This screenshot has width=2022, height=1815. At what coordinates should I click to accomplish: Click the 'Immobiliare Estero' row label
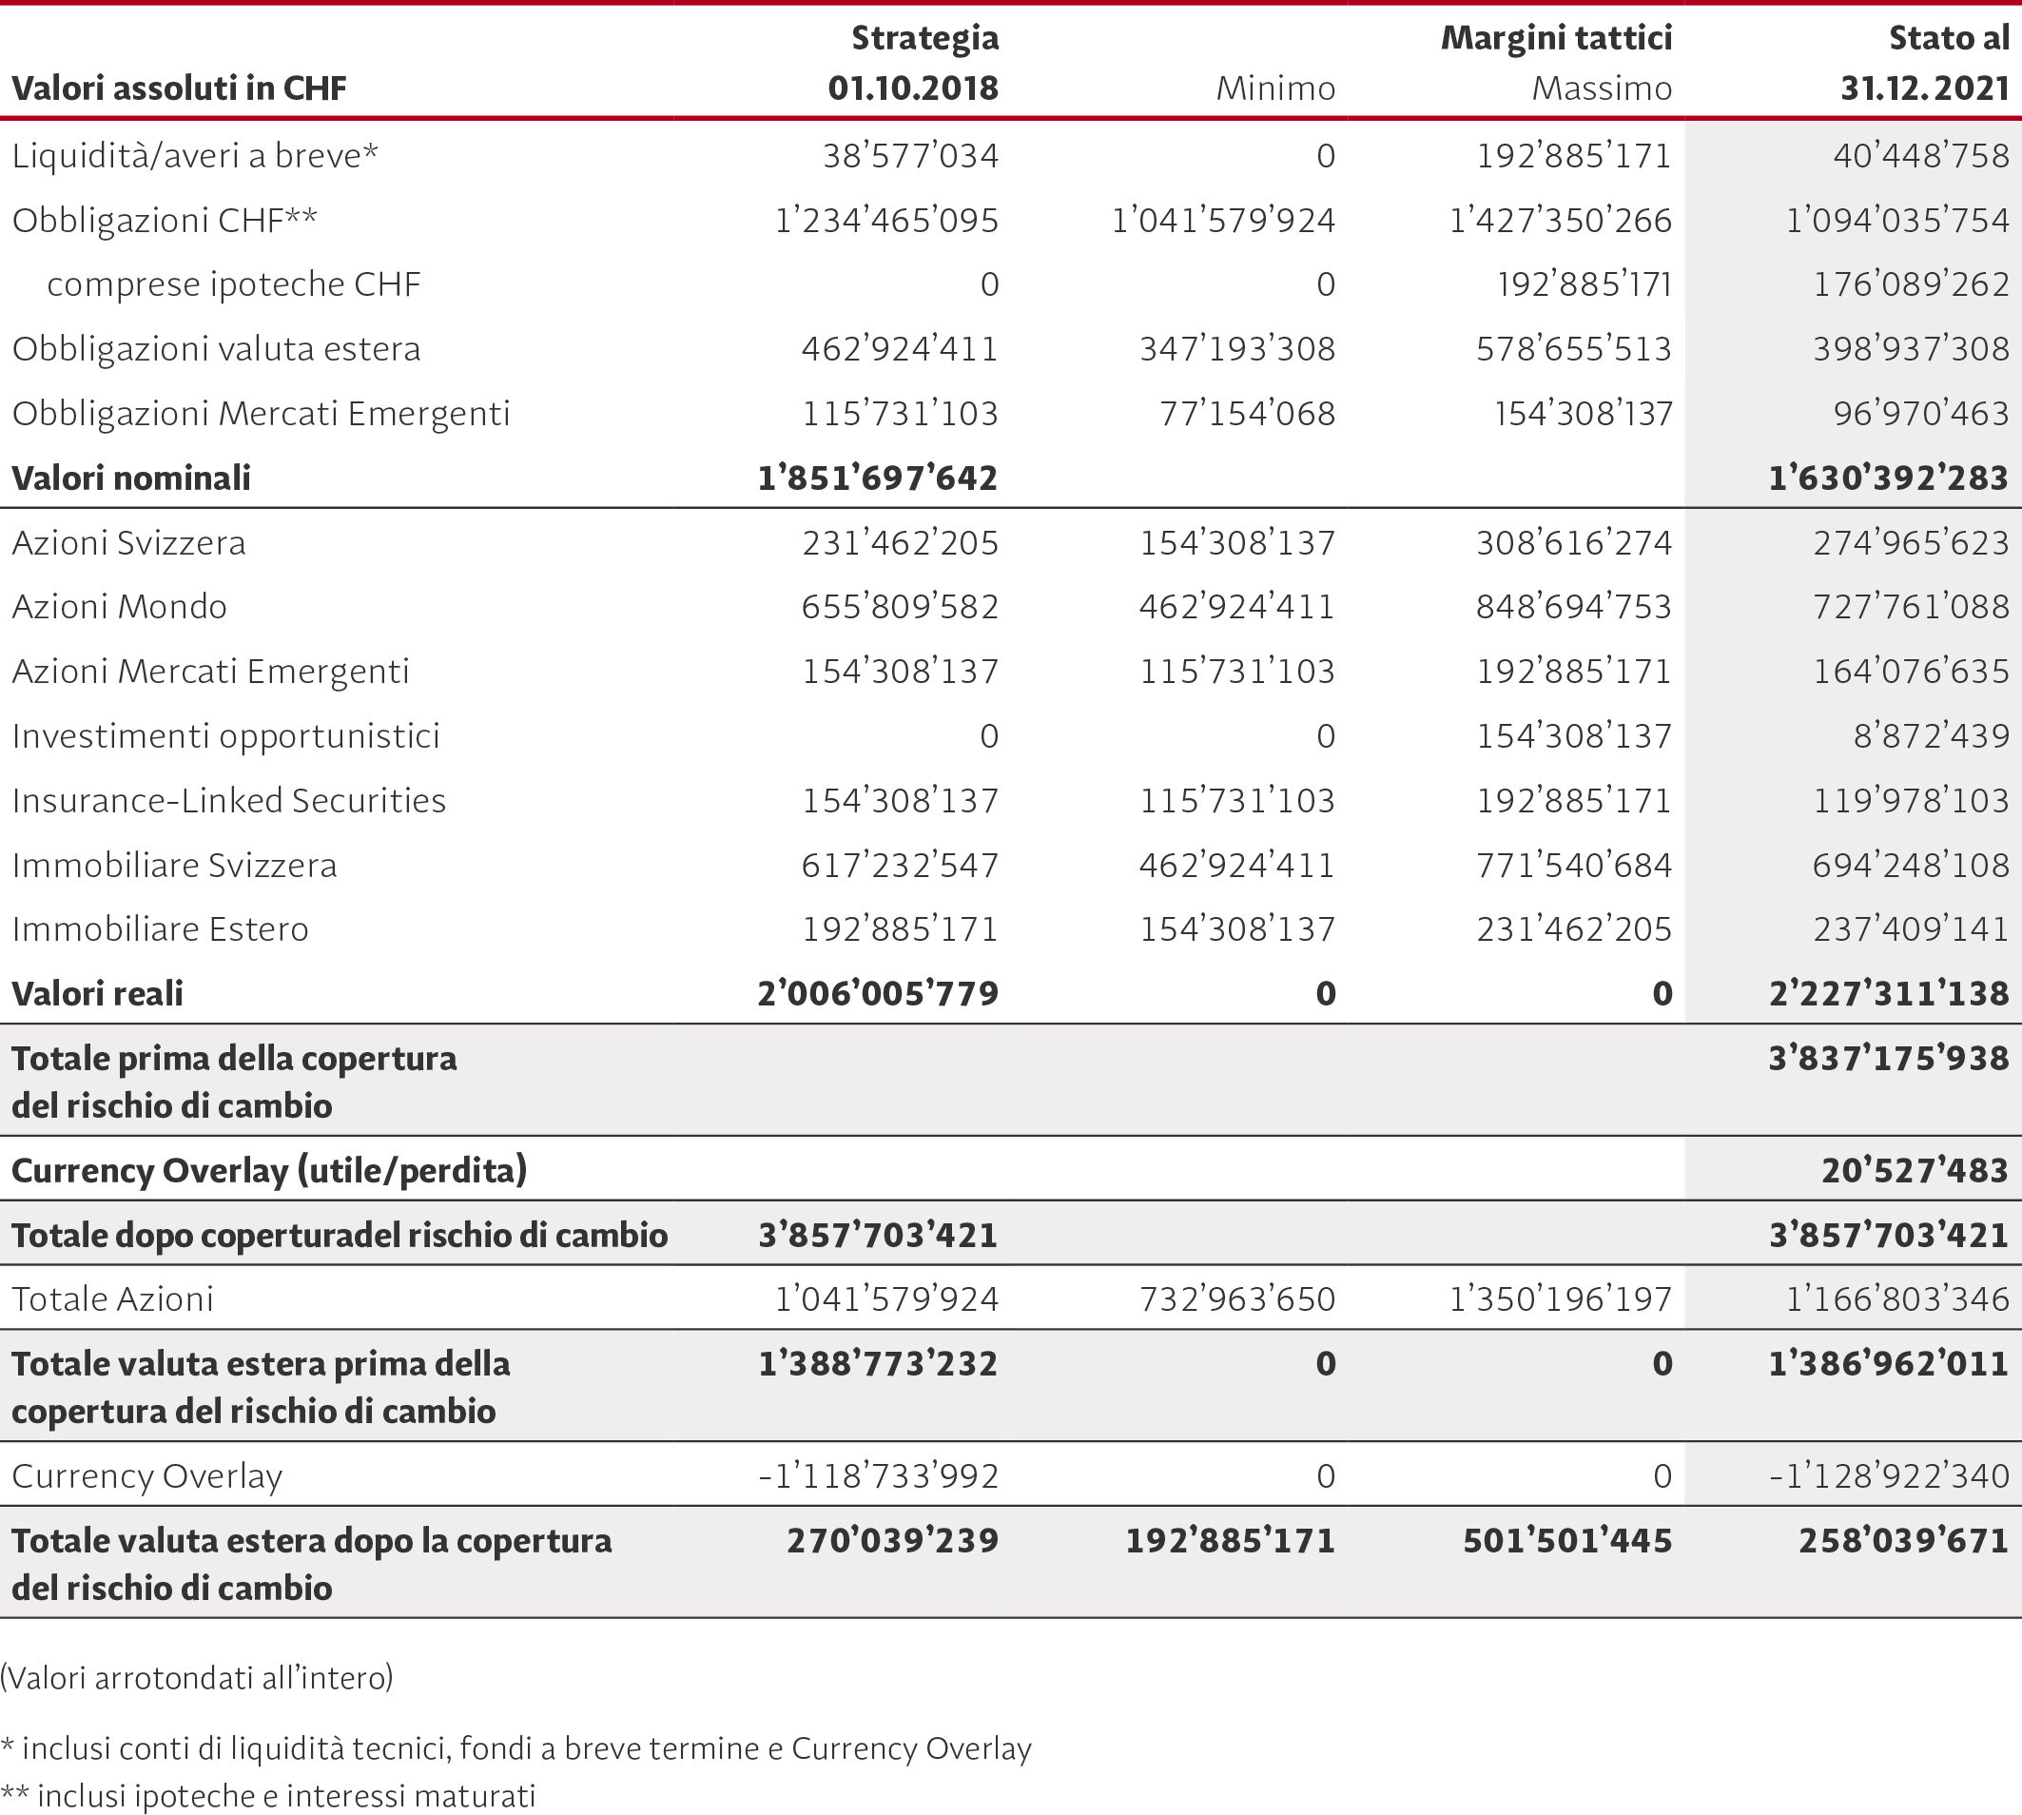point(161,929)
